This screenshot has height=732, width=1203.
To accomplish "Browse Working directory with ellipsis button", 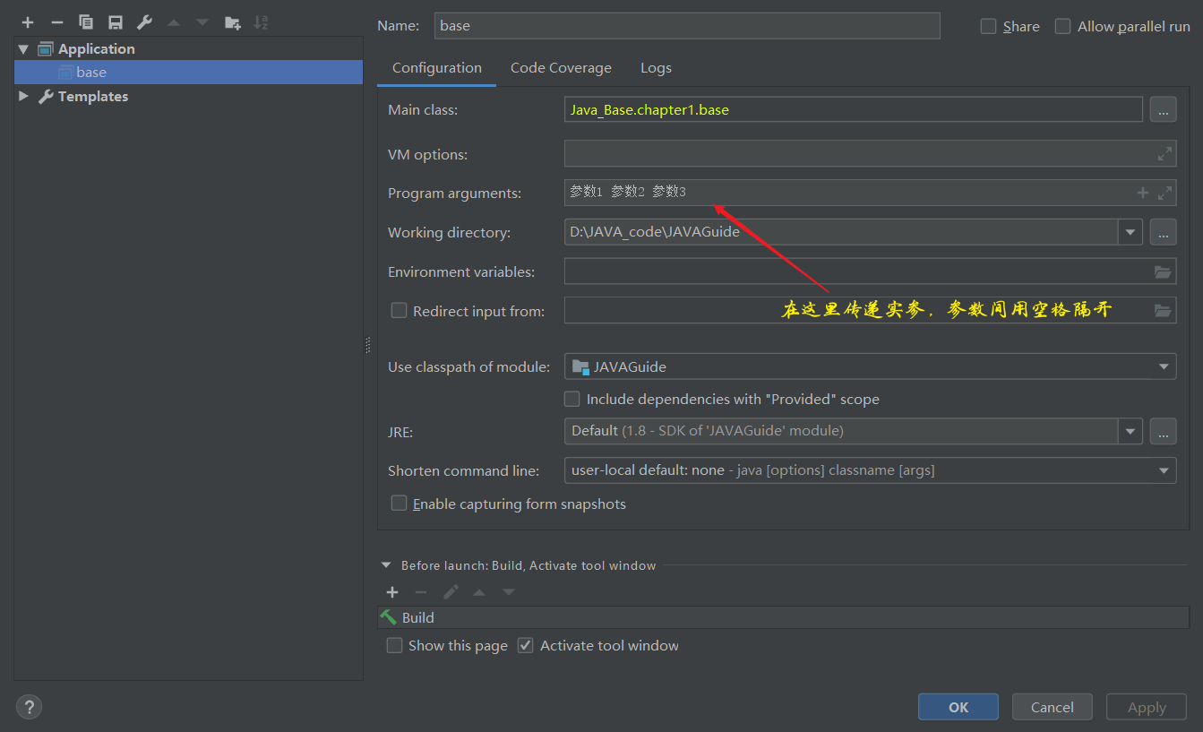I will (1163, 232).
